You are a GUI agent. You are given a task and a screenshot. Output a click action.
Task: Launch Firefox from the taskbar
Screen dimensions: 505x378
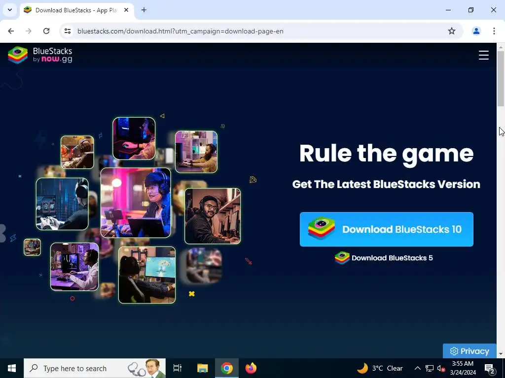point(251,368)
